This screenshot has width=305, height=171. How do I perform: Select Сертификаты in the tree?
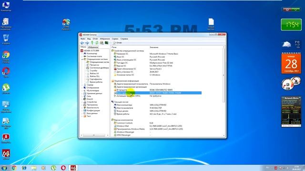[96, 79]
